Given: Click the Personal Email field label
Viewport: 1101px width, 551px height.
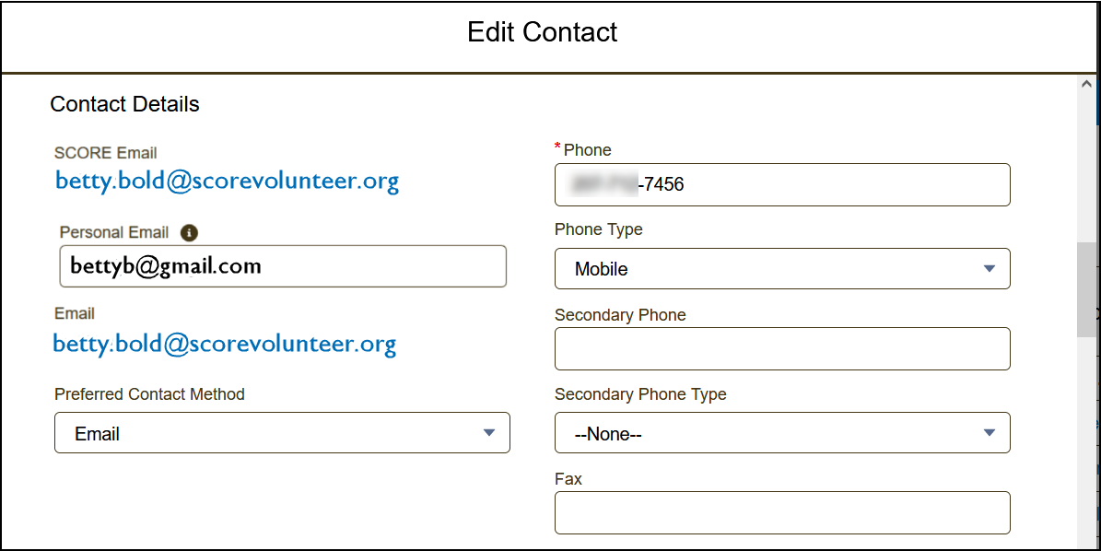Looking at the screenshot, I should point(114,232).
